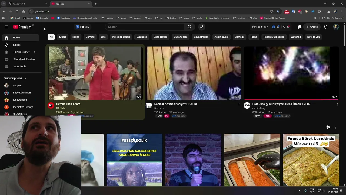The width and height of the screenshot is (346, 195).
Task: Start voice search with the microphone
Action: [x=202, y=27]
